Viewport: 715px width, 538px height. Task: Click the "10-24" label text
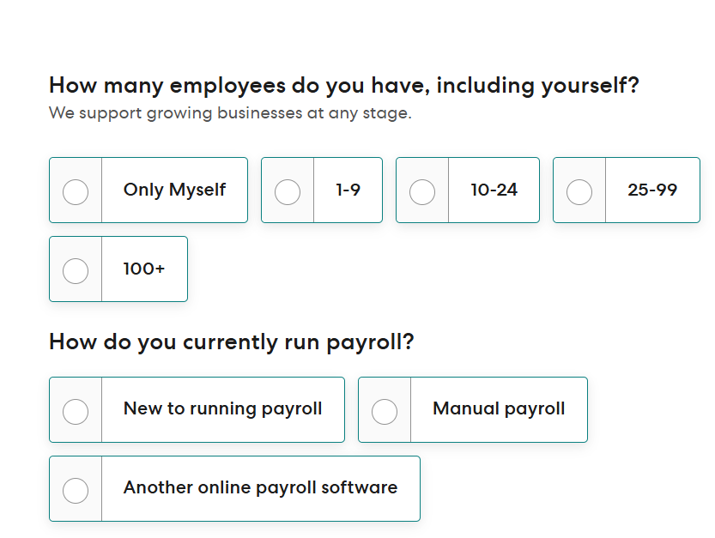click(494, 190)
